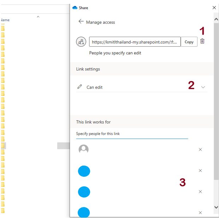This screenshot has height=218, width=219.
Task: Click the back arrow beside Manage access
Action: click(x=81, y=22)
